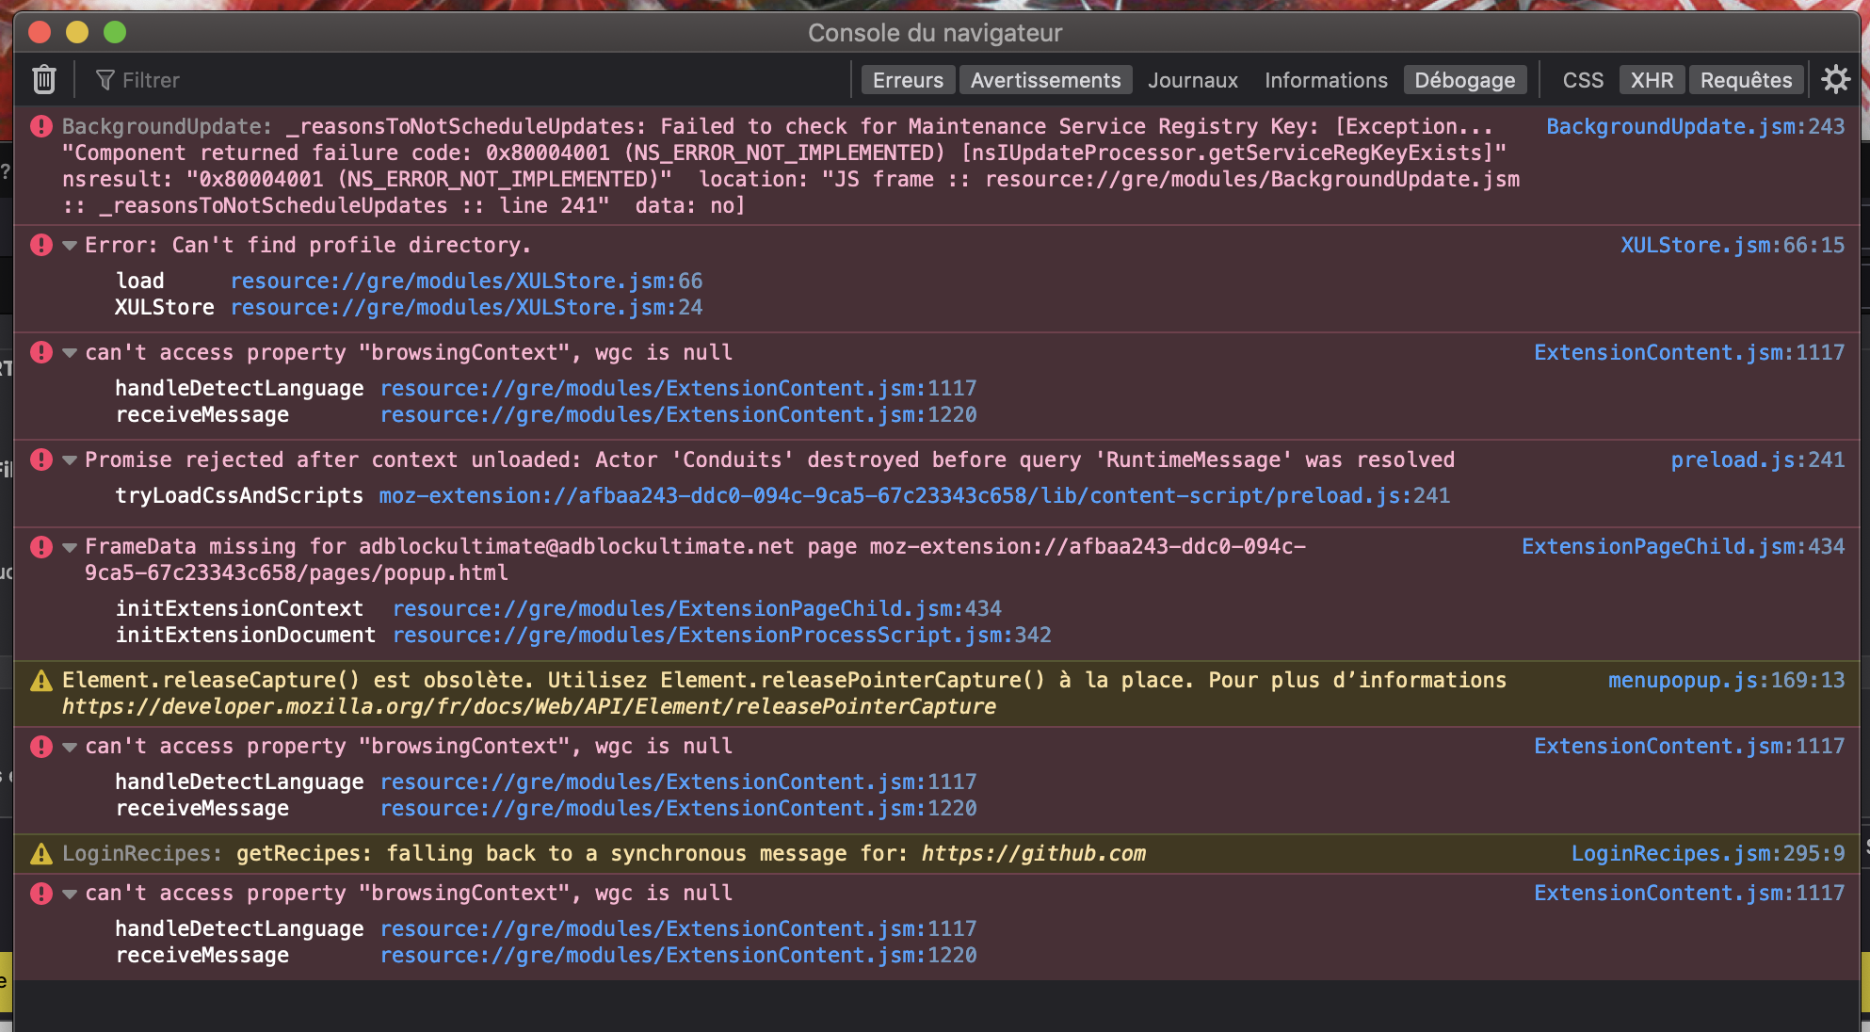Enable the Journaux filter

(x=1192, y=80)
